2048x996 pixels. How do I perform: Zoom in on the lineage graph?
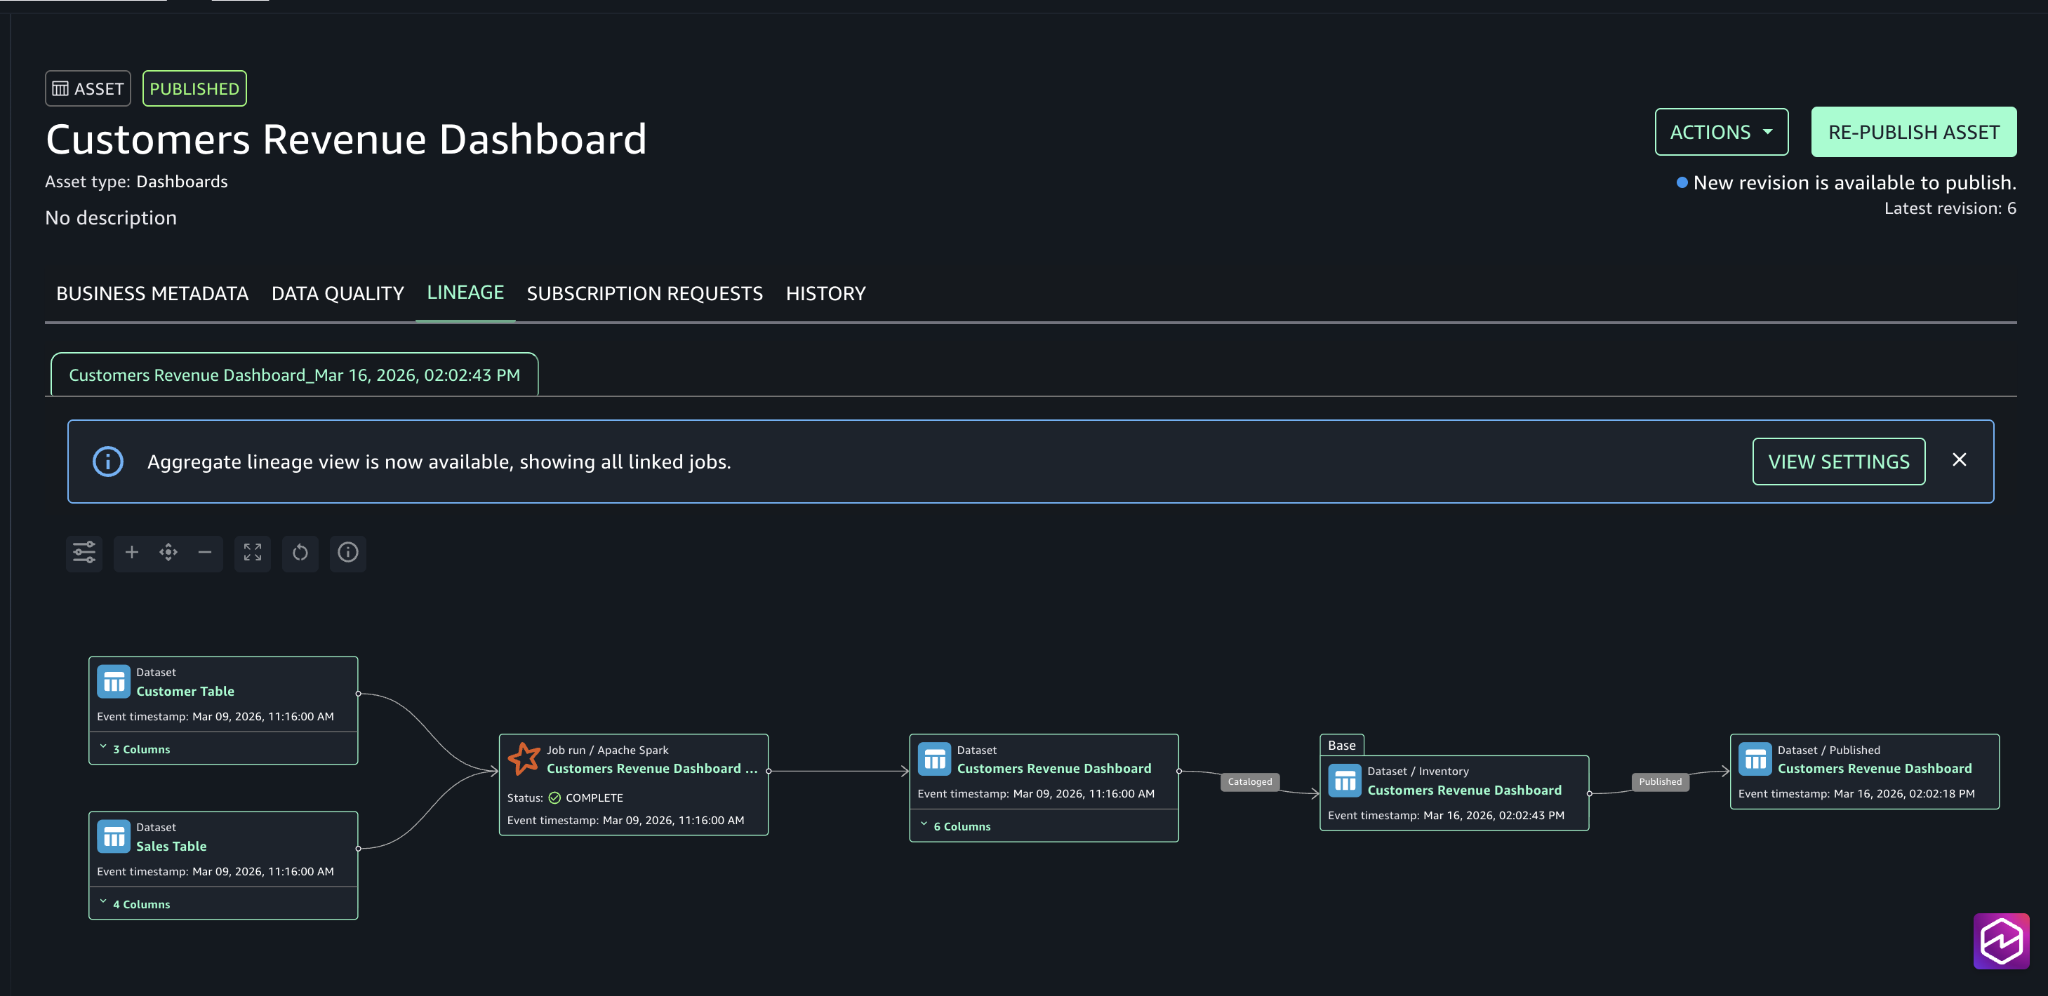point(132,552)
